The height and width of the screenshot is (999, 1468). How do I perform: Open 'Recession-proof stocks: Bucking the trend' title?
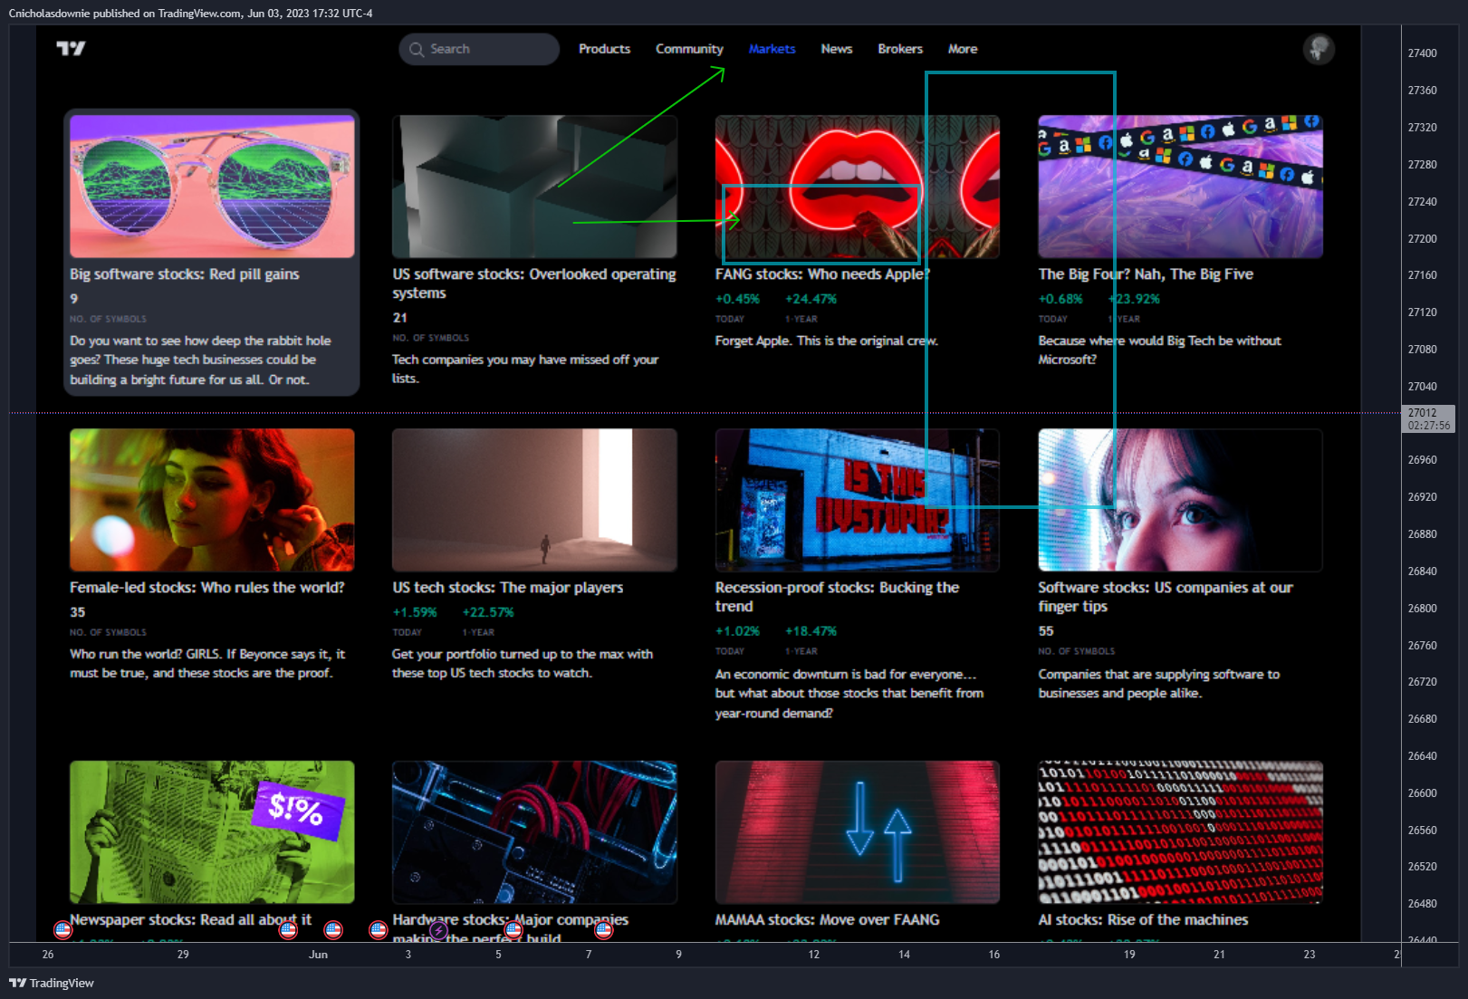coord(838,597)
